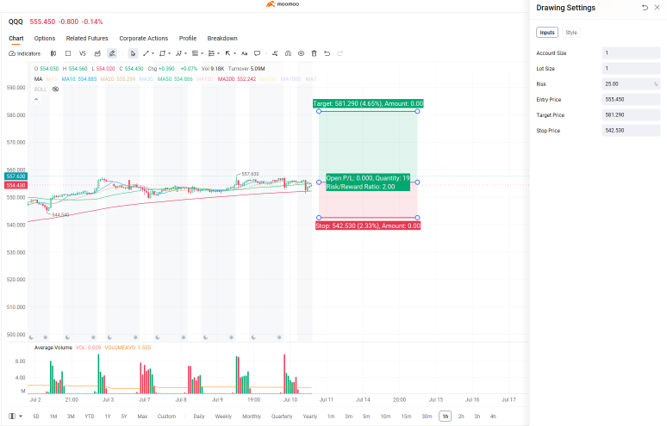Select the arrow marker tool
This screenshot has width=667, height=426.
click(228, 53)
